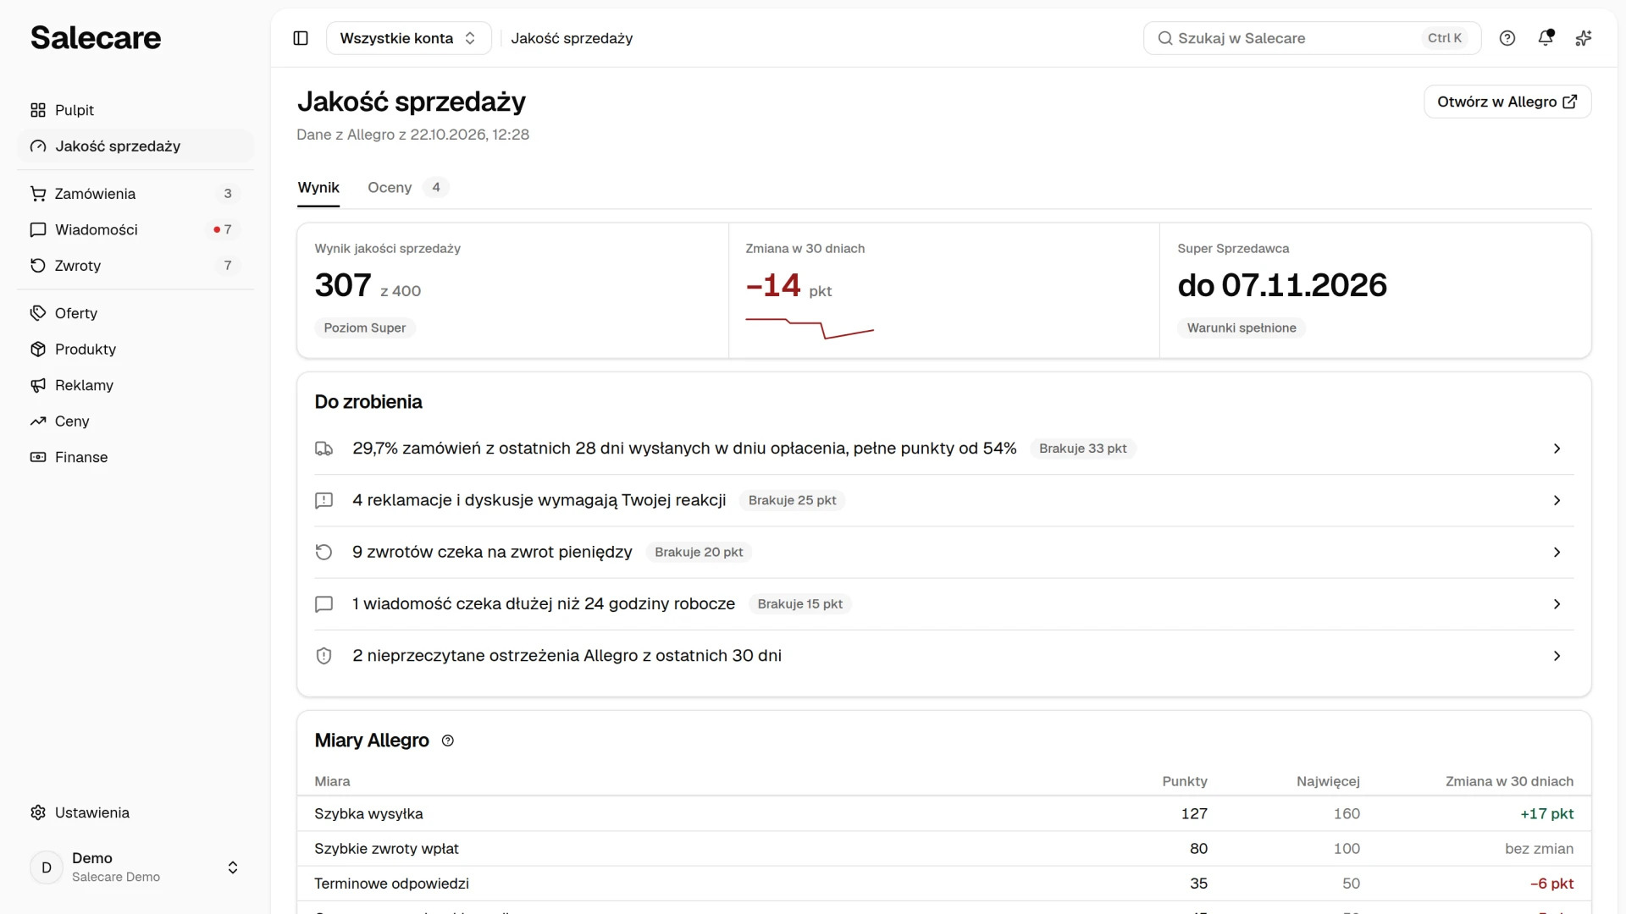The image size is (1626, 914).
Task: Select the Wynik tab
Action: click(318, 188)
